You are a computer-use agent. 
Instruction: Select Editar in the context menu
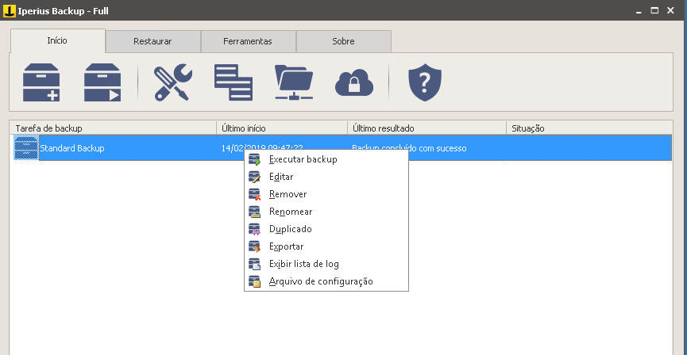tap(326, 177)
